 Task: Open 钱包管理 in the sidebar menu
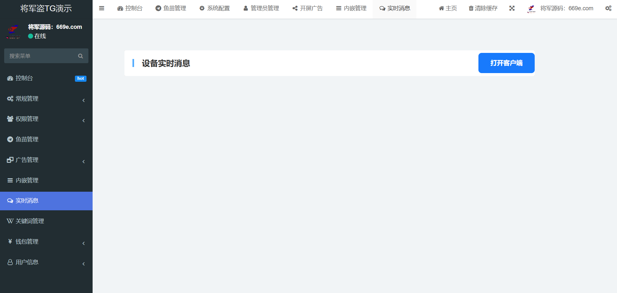coord(46,242)
